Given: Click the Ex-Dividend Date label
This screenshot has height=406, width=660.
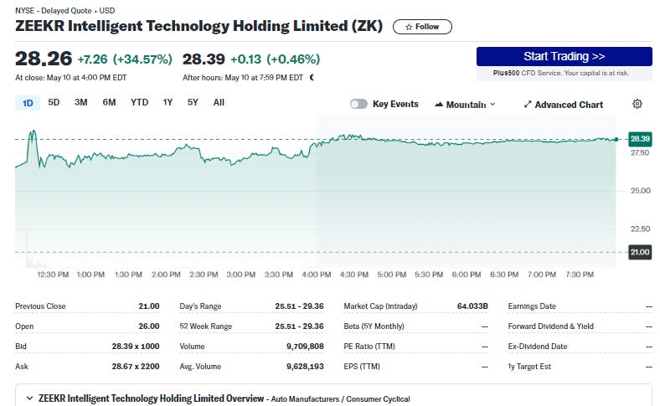Looking at the screenshot, I should [x=538, y=347].
